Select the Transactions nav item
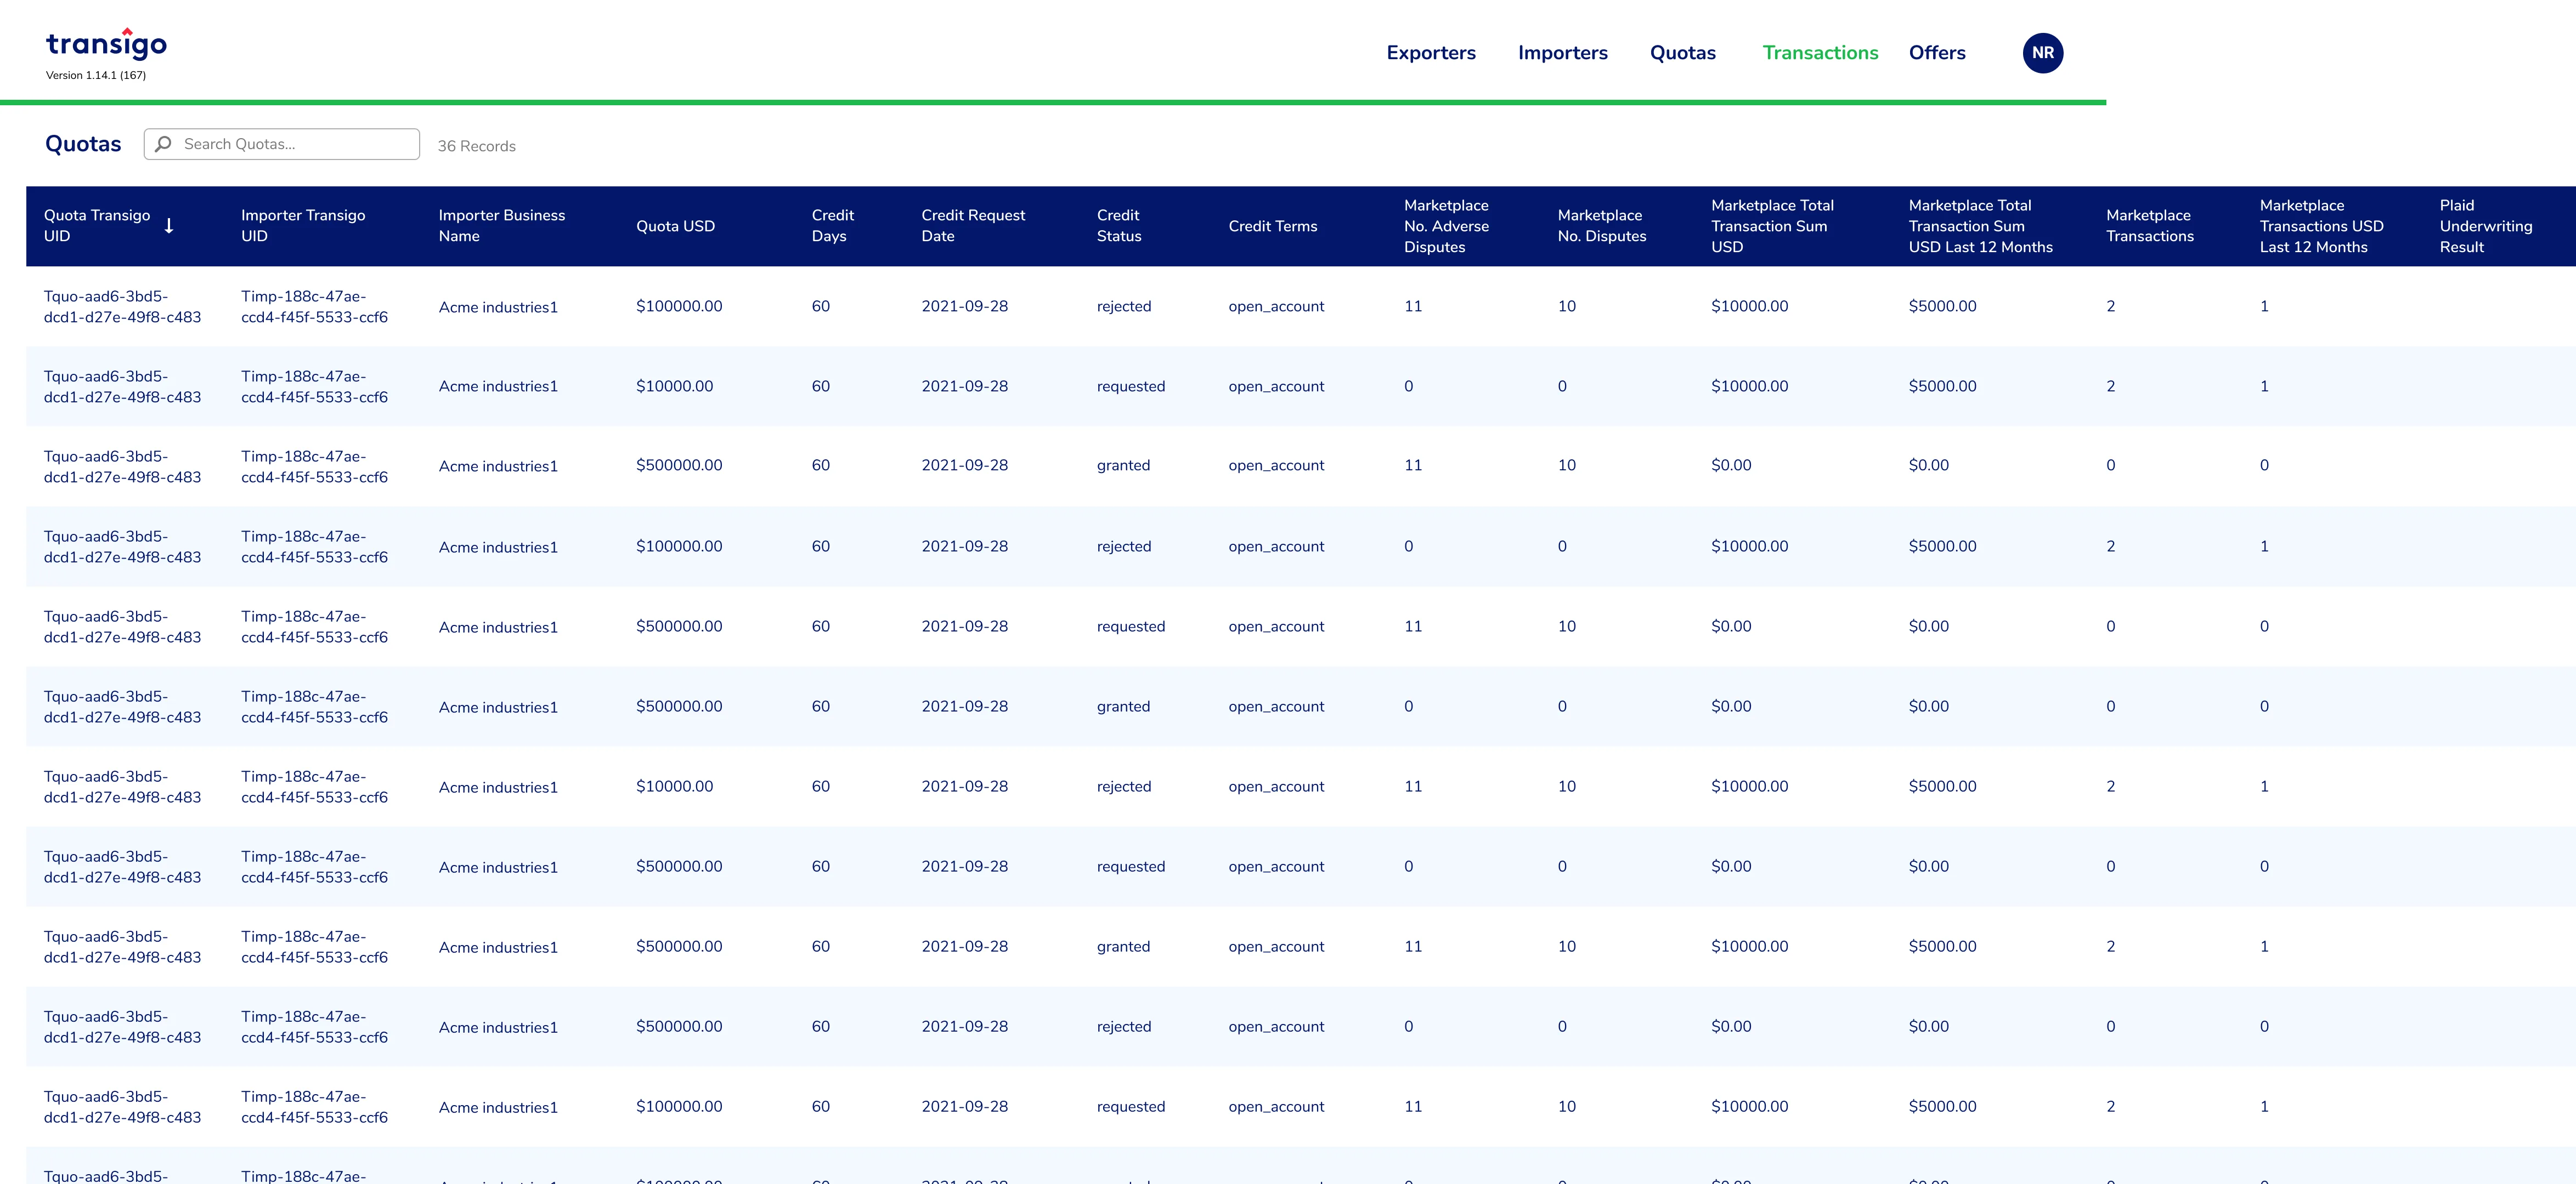 click(x=1820, y=53)
